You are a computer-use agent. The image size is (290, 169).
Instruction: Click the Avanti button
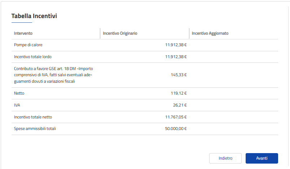262,158
